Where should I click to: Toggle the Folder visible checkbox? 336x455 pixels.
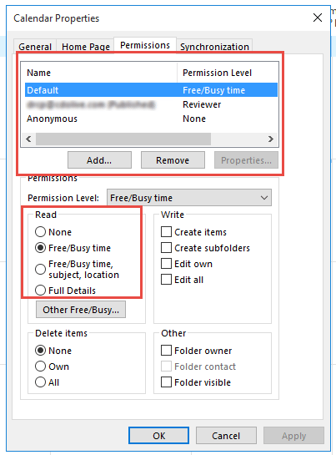pos(166,382)
